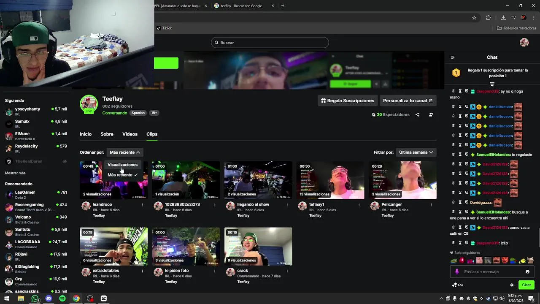Expand the sidebar list with 'Mostrar más'
Image resolution: width=540 pixels, height=304 pixels.
(15, 173)
